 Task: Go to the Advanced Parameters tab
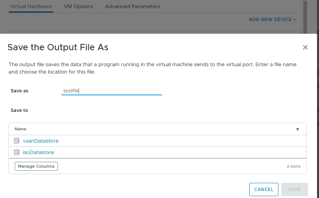click(133, 6)
